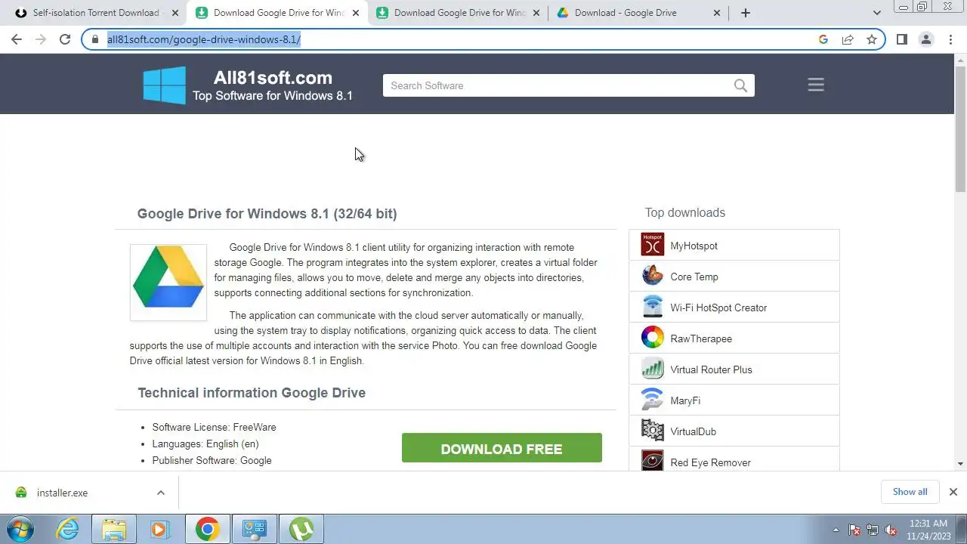Click the Action Center flag tray icon
This screenshot has height=544, width=967.
click(x=855, y=530)
